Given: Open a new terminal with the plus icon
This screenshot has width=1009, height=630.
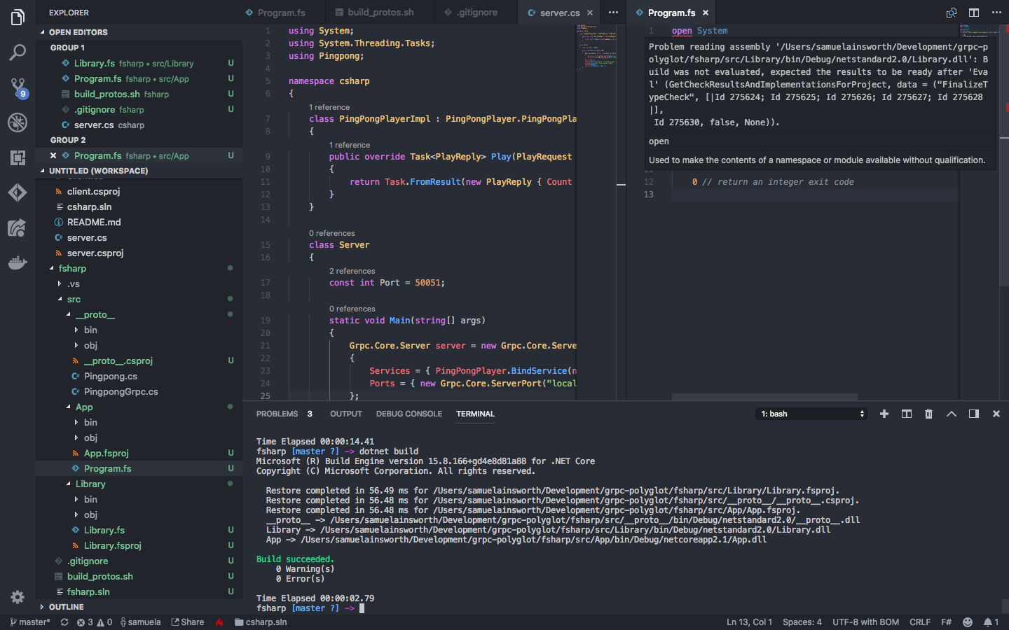Looking at the screenshot, I should 884,413.
